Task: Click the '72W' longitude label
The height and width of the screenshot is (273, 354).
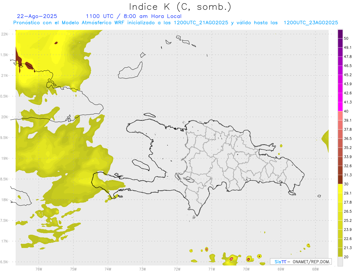Action: click(x=177, y=269)
